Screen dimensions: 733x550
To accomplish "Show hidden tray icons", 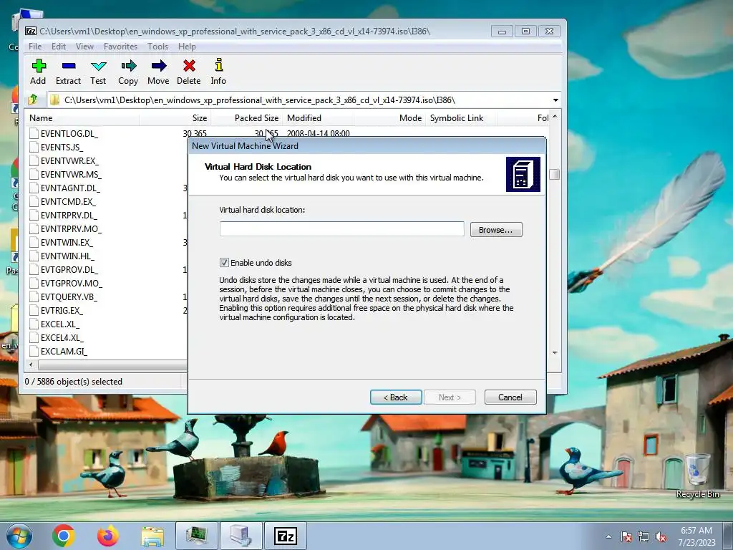I will 608,537.
